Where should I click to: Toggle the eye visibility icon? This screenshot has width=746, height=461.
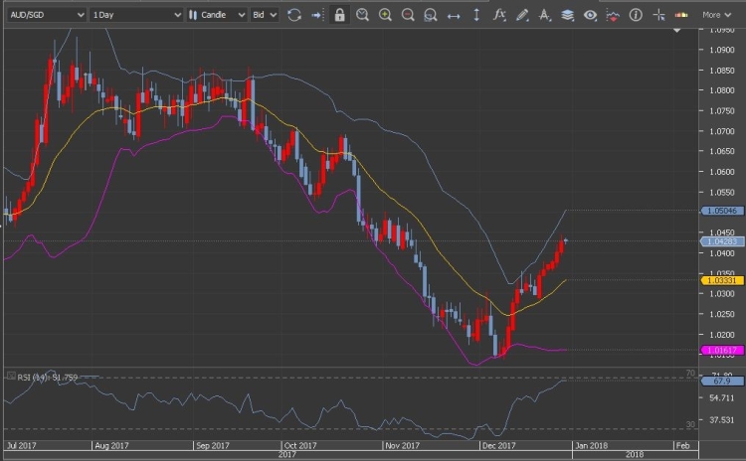click(x=591, y=15)
